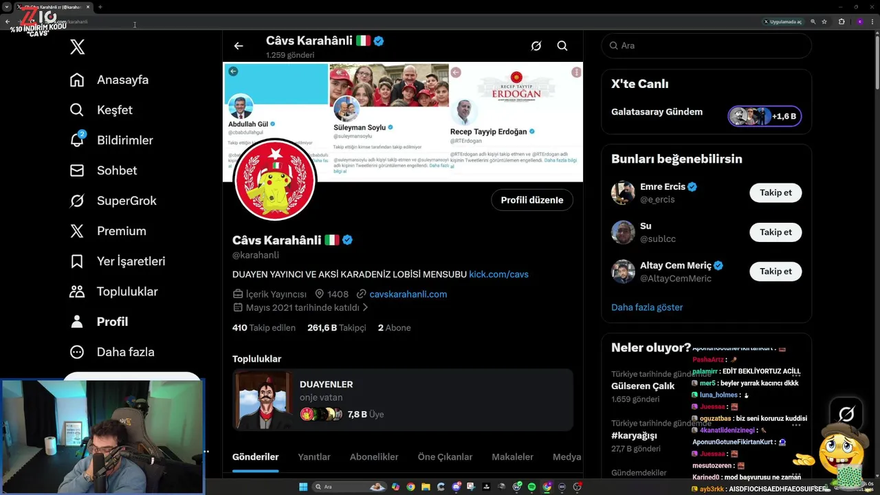Click 2 Abone subscribers count
Viewport: 880px width, 495px height.
395,328
